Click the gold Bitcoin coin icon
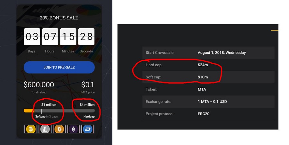 point(31,129)
